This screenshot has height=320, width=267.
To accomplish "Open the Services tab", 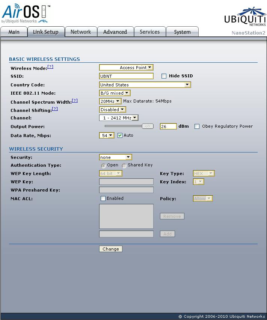I will (150, 32).
